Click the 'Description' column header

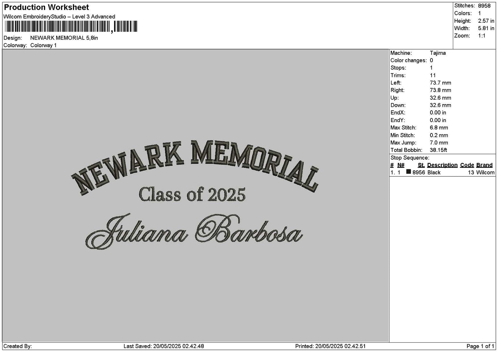[x=442, y=165]
